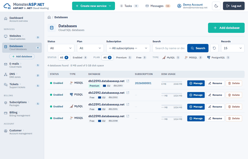
Task: Focus the Search by name input field
Action: [170, 48]
